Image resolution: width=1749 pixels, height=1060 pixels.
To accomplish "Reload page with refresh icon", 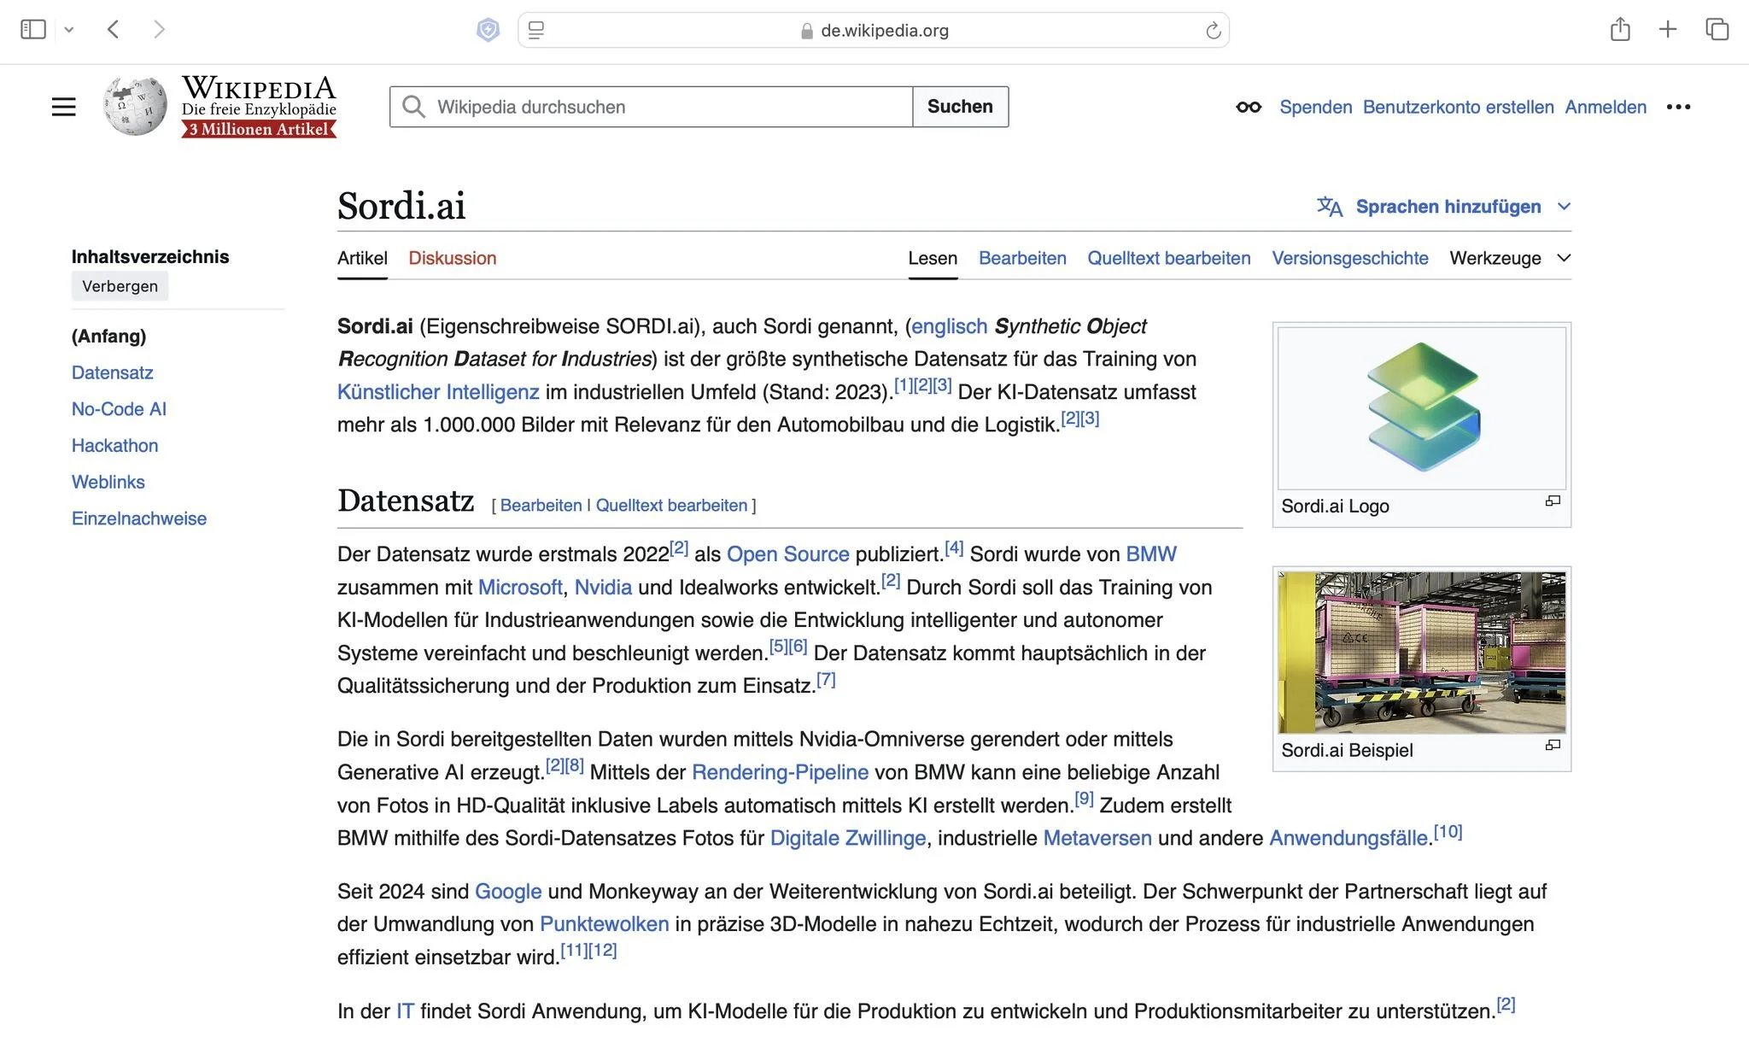I will [x=1213, y=31].
